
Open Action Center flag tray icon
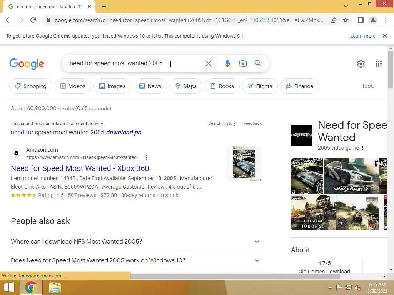click(339, 288)
